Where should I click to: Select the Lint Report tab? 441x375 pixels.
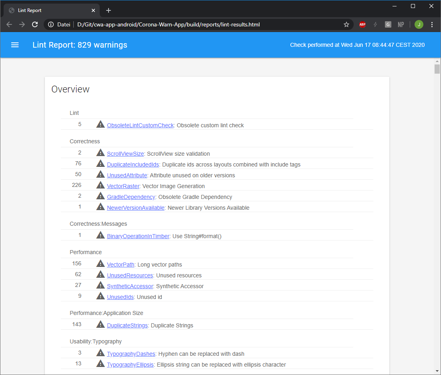click(52, 10)
